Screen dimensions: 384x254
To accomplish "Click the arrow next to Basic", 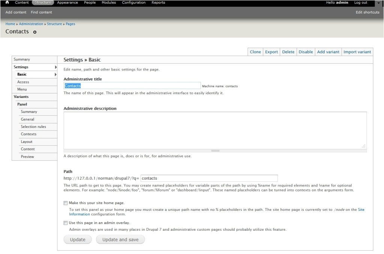I will (x=55, y=74).
